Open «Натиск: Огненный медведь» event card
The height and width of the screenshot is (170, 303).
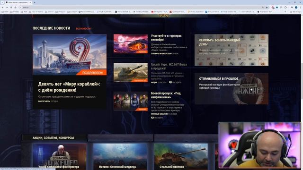click(120, 156)
